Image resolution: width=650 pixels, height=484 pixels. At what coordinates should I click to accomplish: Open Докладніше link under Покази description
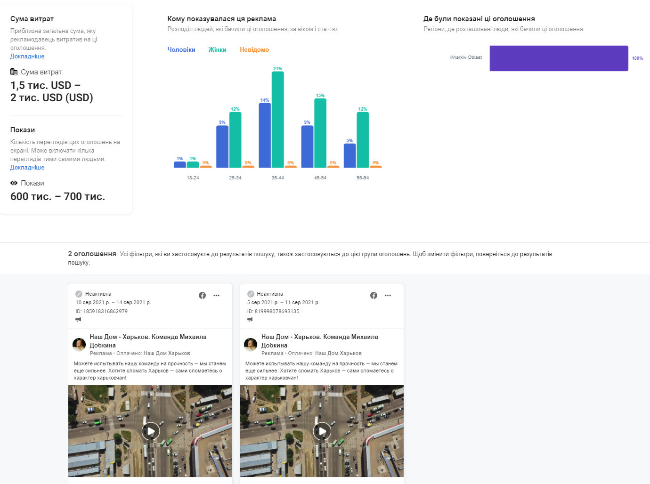pos(27,168)
